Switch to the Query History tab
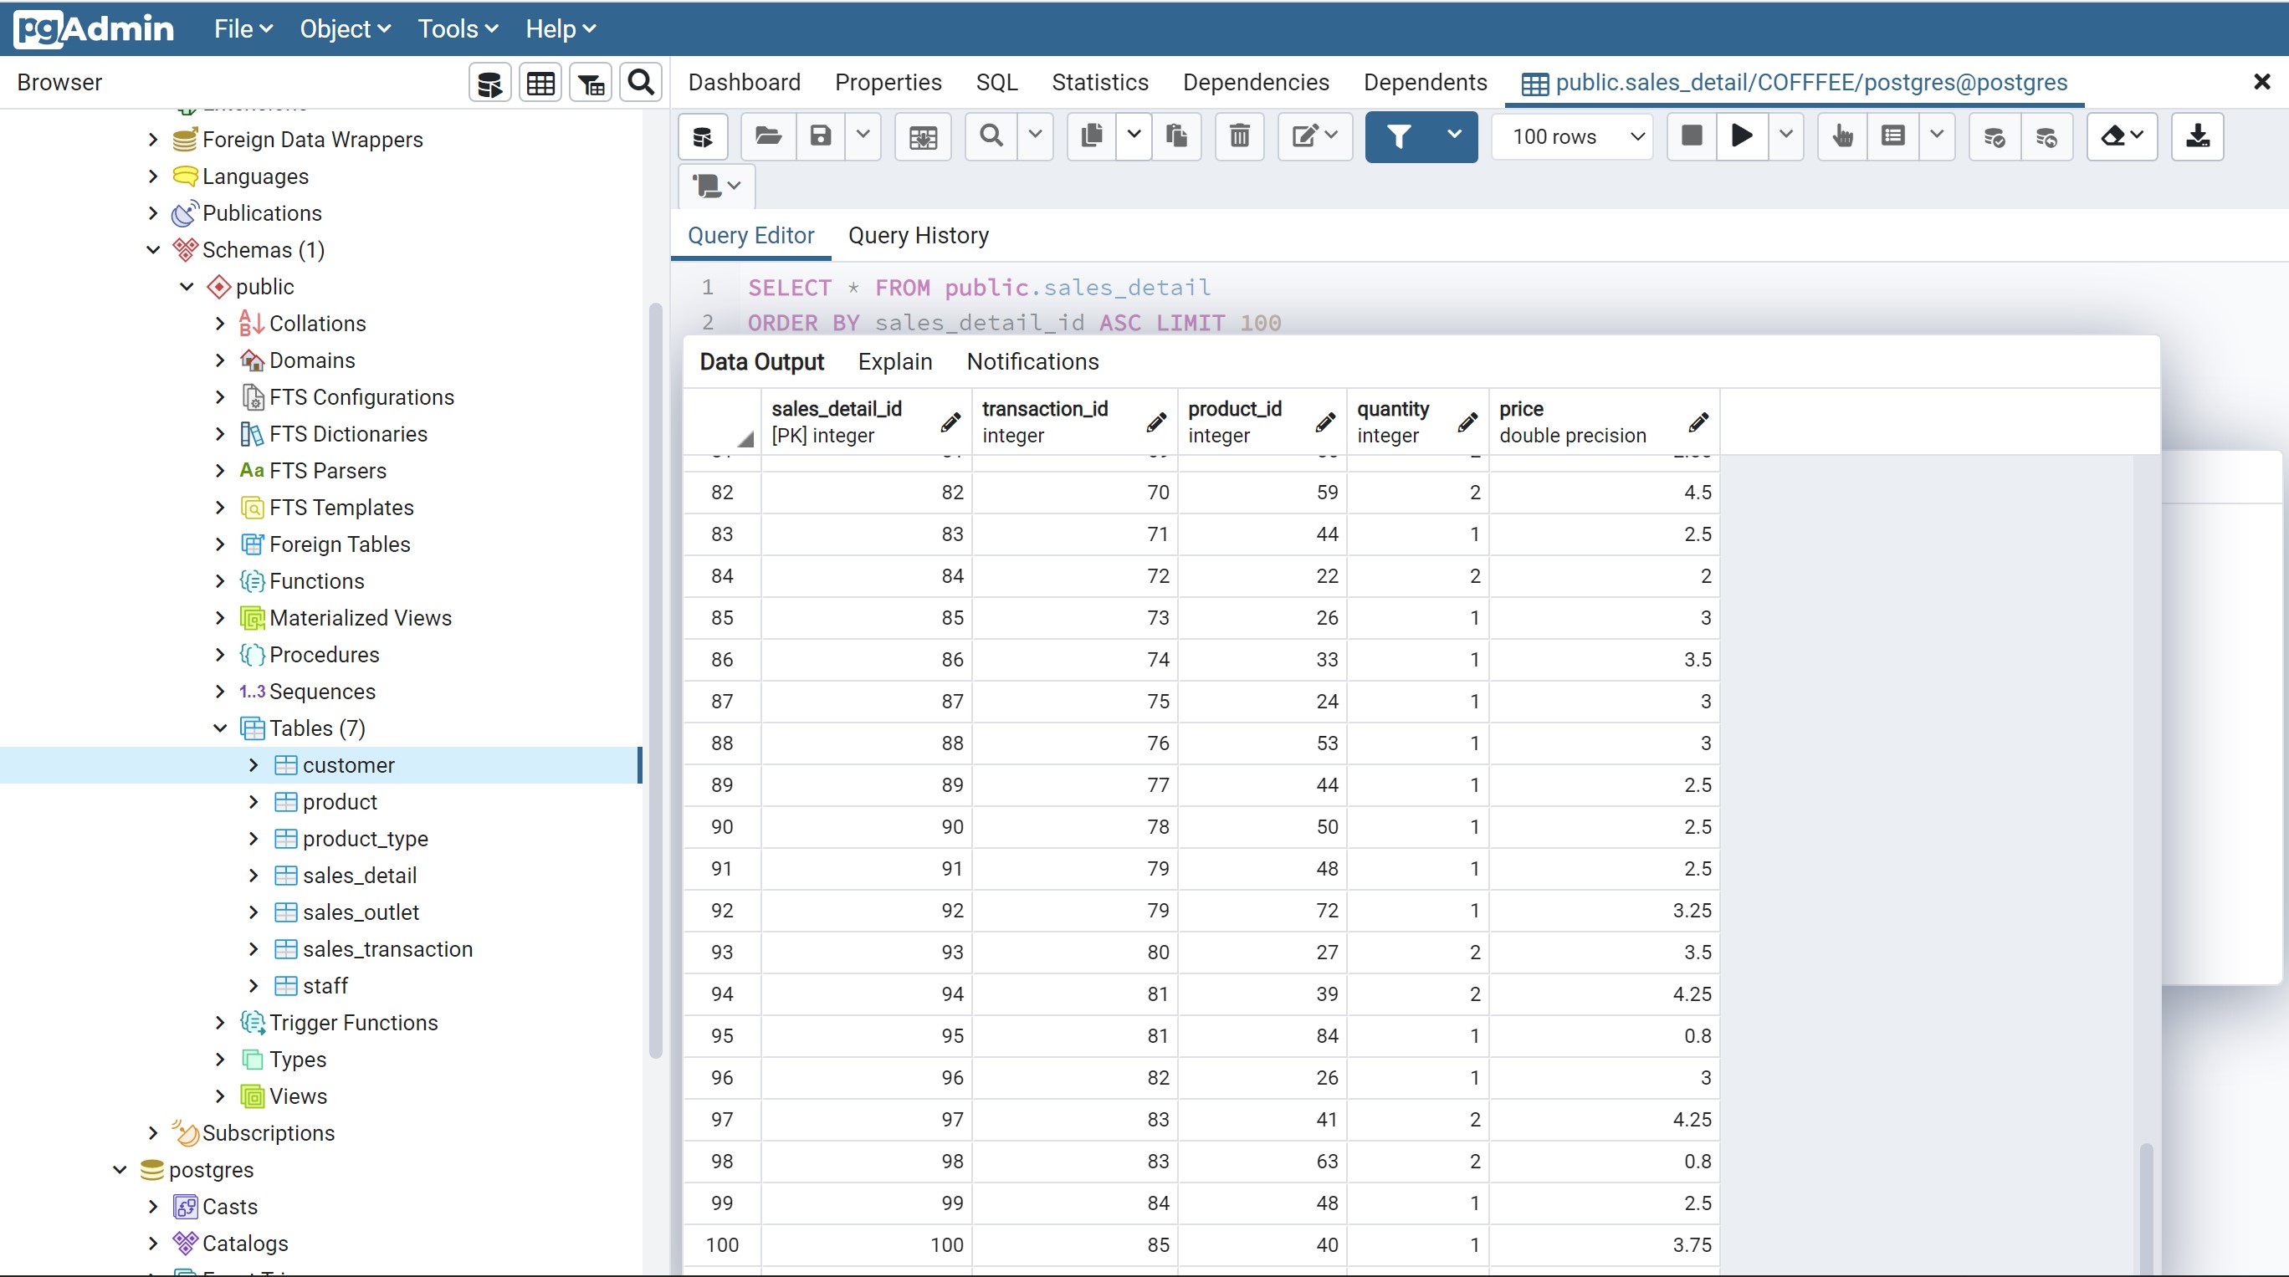The image size is (2289, 1277). pos(918,235)
